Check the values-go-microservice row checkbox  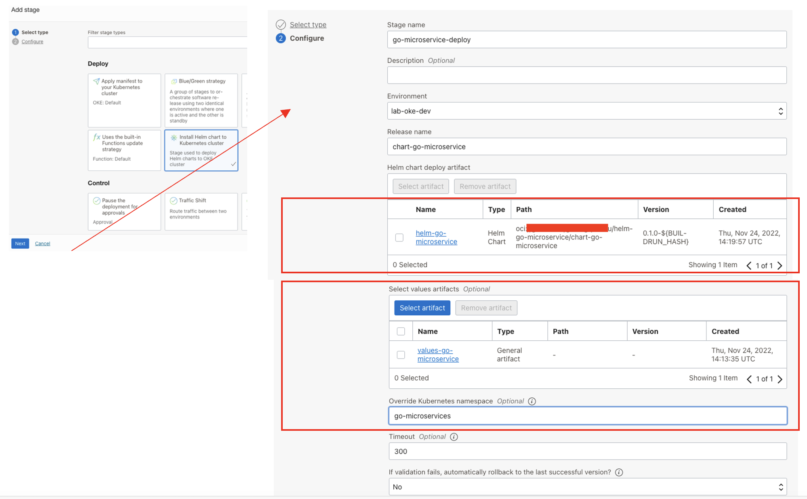tap(401, 355)
